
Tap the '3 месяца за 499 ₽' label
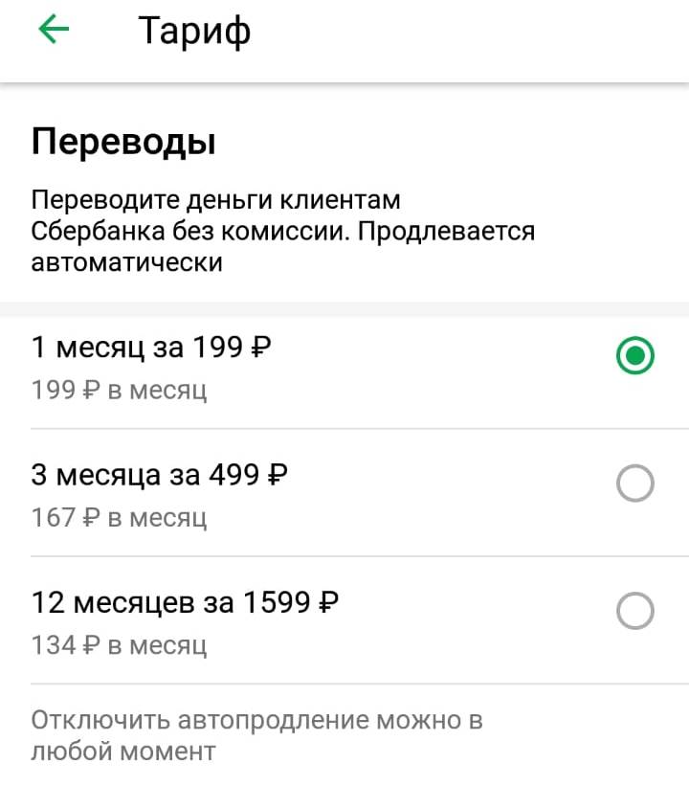[x=159, y=475]
